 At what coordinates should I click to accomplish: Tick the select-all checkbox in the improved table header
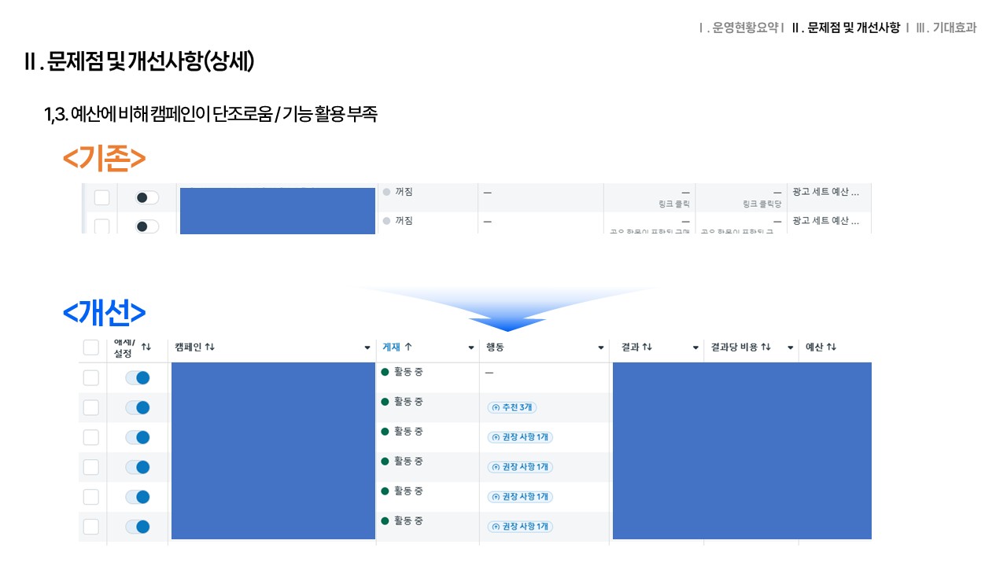[x=91, y=347]
